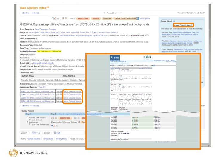Click the top EndNote Web button
Screen dimensions: 215x161
pos(83,18)
